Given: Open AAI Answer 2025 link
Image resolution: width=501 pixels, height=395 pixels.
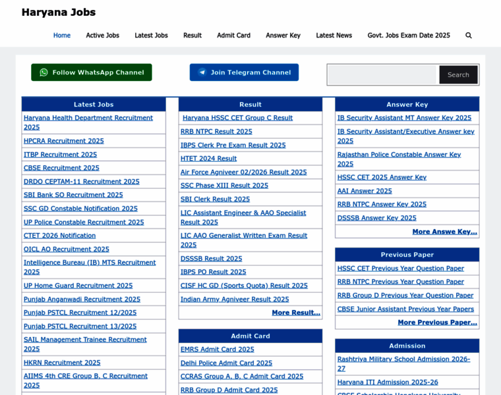Looking at the screenshot, I should coord(365,191).
